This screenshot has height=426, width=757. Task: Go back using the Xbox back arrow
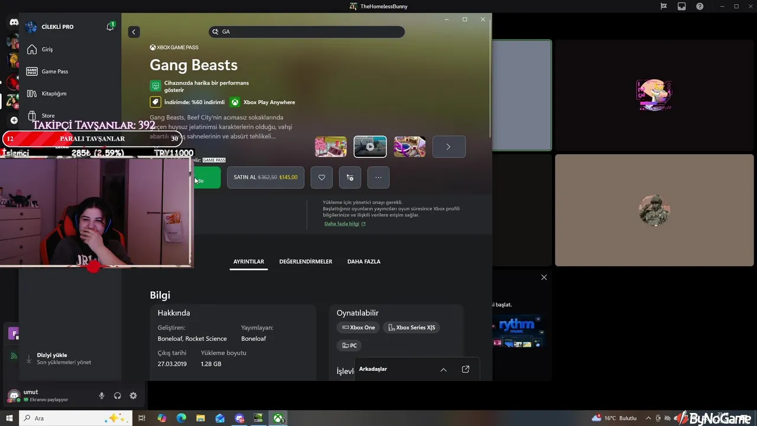coord(134,32)
